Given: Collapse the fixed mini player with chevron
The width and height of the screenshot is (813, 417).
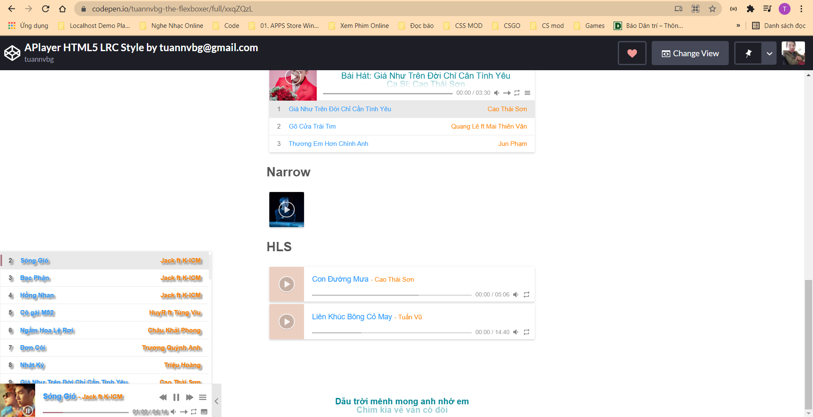Looking at the screenshot, I should [216, 401].
